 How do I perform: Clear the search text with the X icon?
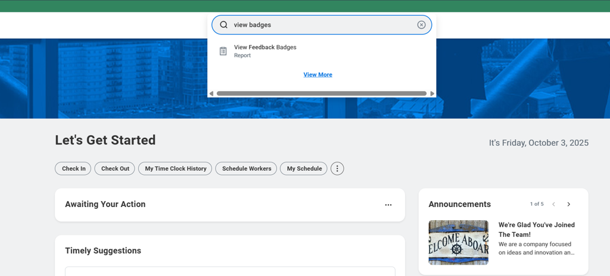(x=421, y=25)
